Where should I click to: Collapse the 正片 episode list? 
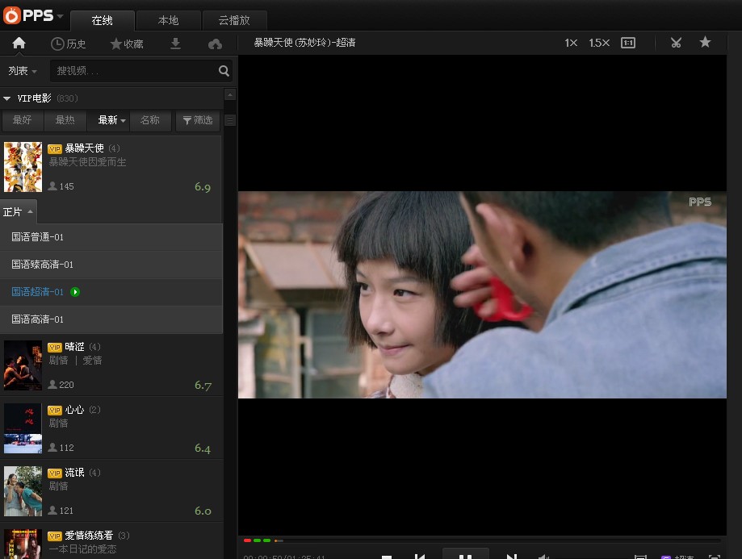18,212
